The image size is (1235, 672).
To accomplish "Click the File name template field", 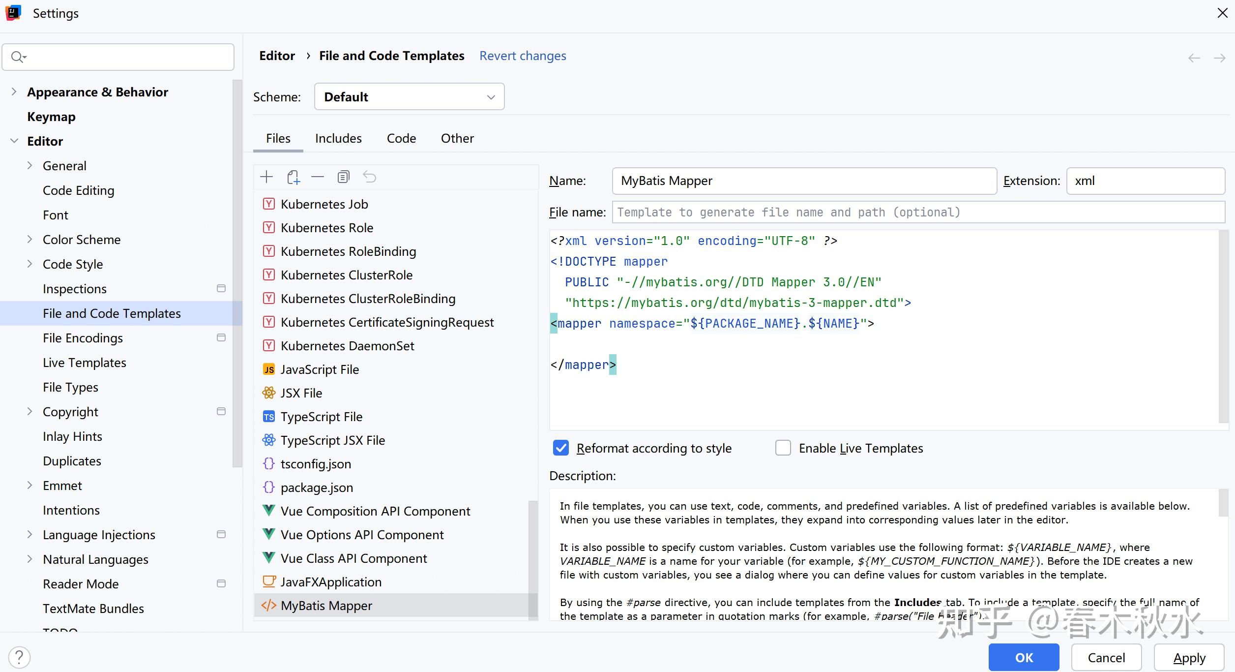I will pos(918,212).
